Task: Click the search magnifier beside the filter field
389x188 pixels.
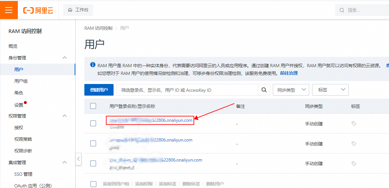Action: click(264, 90)
